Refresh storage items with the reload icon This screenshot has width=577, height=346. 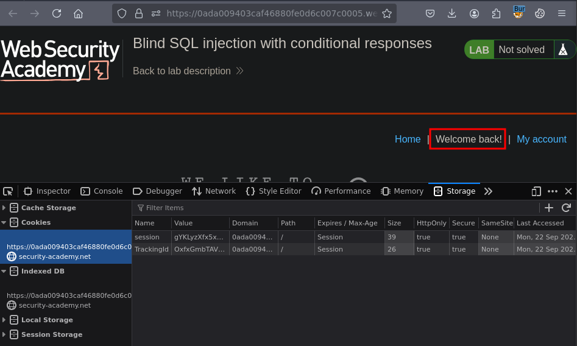566,208
